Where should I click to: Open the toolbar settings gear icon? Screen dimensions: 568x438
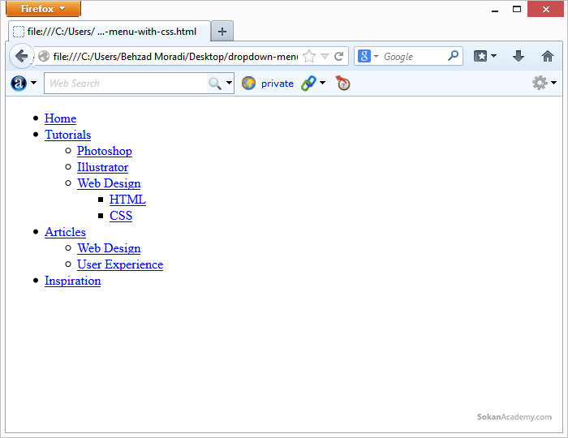click(540, 83)
